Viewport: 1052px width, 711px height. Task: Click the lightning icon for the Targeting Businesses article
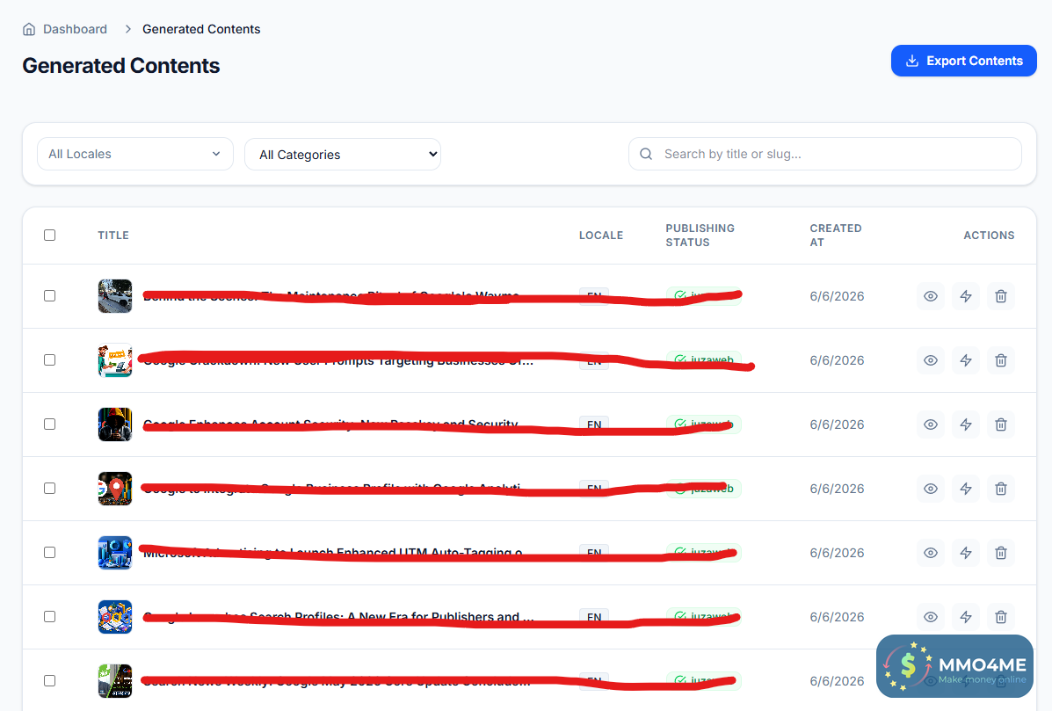(x=966, y=360)
